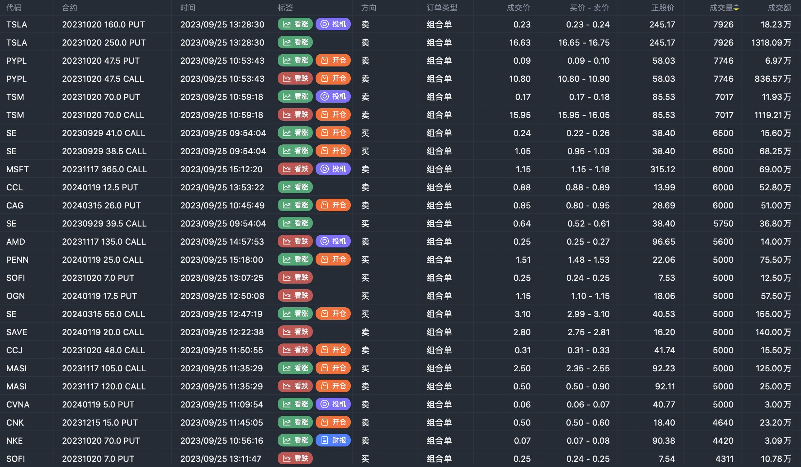Select CCL ticker cell
This screenshot has height=467, width=801.
[x=14, y=187]
